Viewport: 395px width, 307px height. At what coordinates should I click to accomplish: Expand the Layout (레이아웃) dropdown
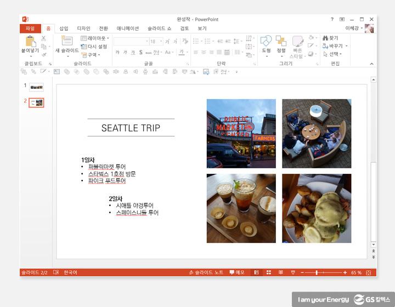95,38
